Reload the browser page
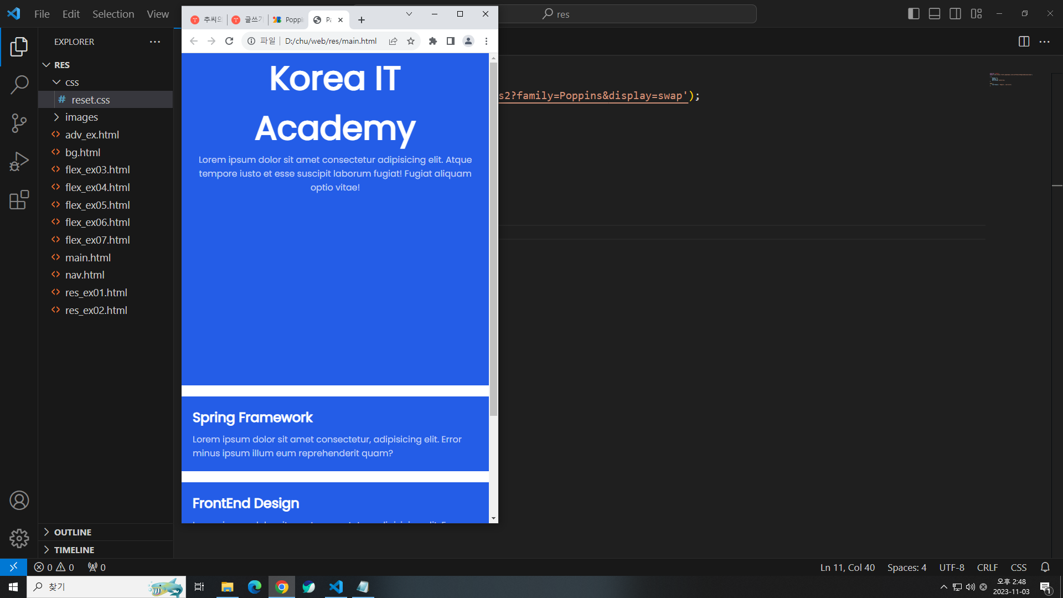 tap(229, 41)
